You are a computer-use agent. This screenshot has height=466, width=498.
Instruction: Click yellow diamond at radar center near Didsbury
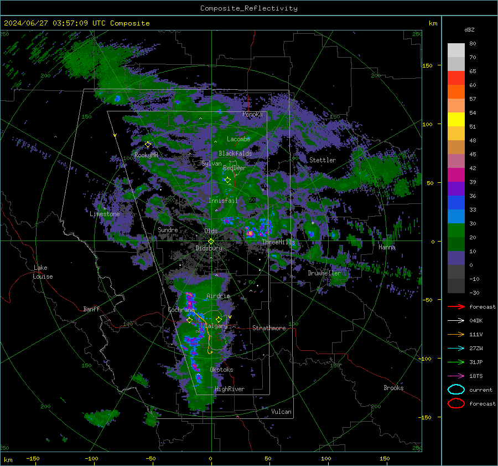[x=211, y=242]
